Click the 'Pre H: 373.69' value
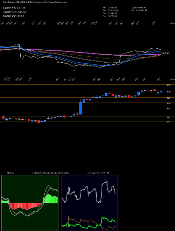175x231 pixels. [x=110, y=10]
